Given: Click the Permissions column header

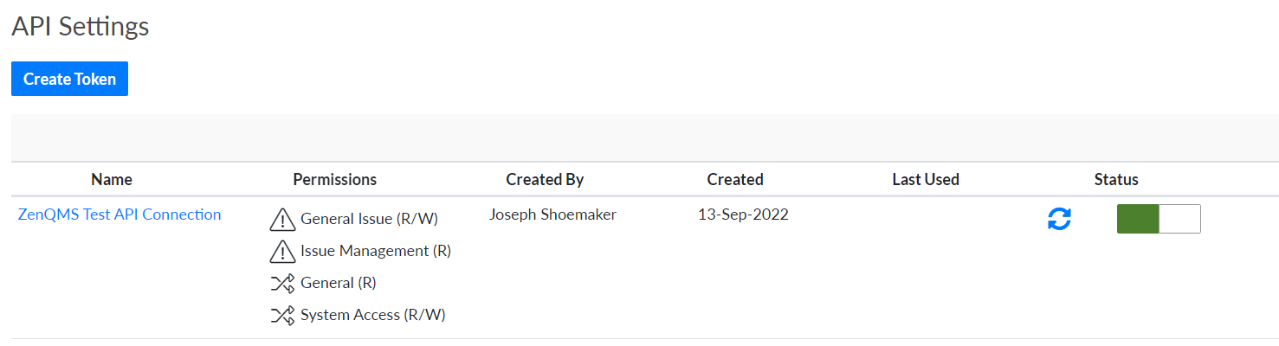Looking at the screenshot, I should click(335, 180).
